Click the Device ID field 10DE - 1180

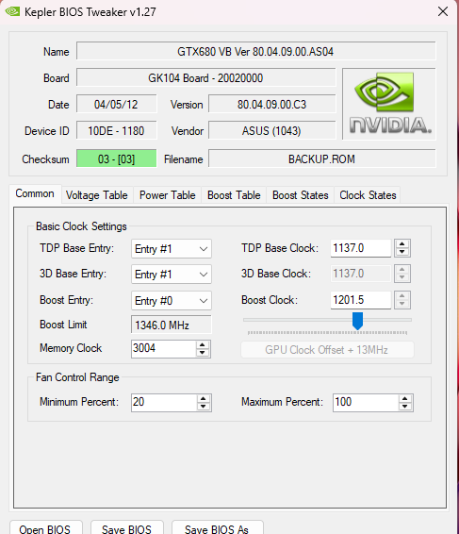tap(116, 131)
